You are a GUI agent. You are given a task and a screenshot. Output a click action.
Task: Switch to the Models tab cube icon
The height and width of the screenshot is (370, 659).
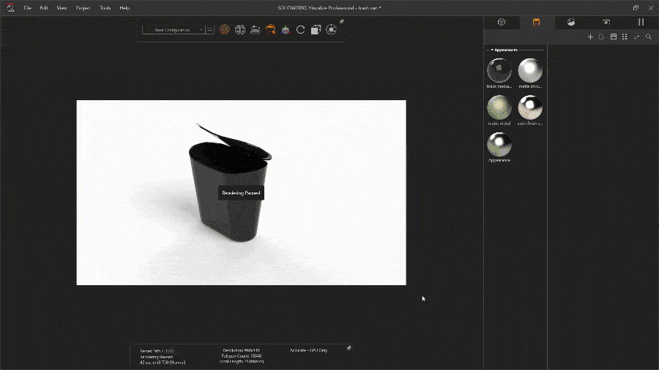502,22
